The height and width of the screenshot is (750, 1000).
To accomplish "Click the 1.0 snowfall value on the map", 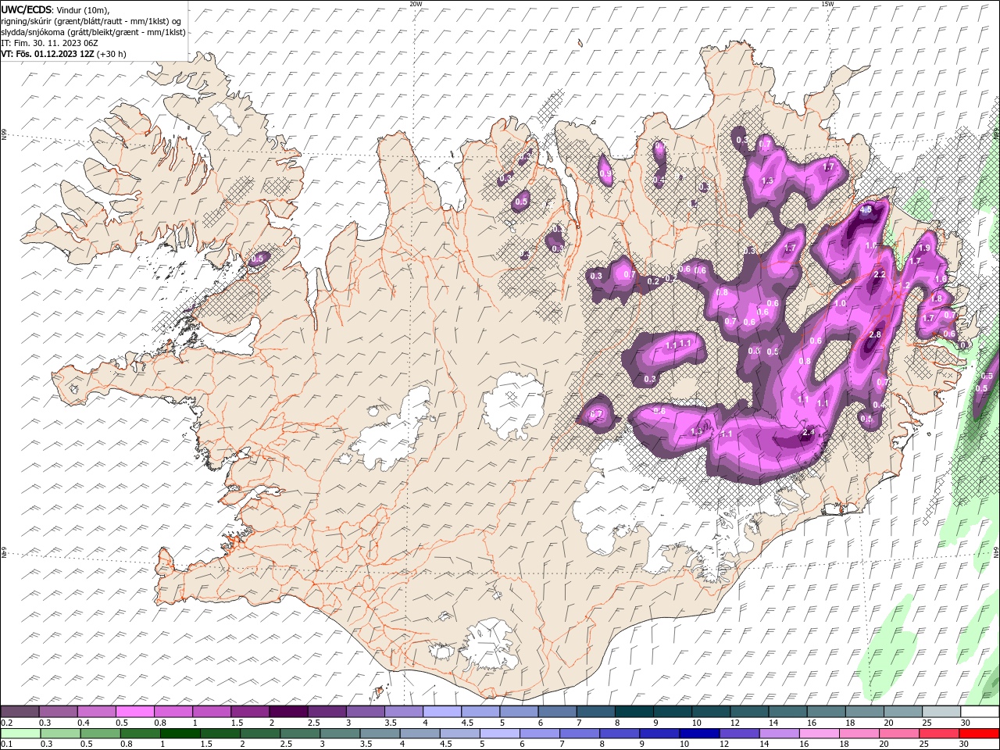I will (841, 303).
